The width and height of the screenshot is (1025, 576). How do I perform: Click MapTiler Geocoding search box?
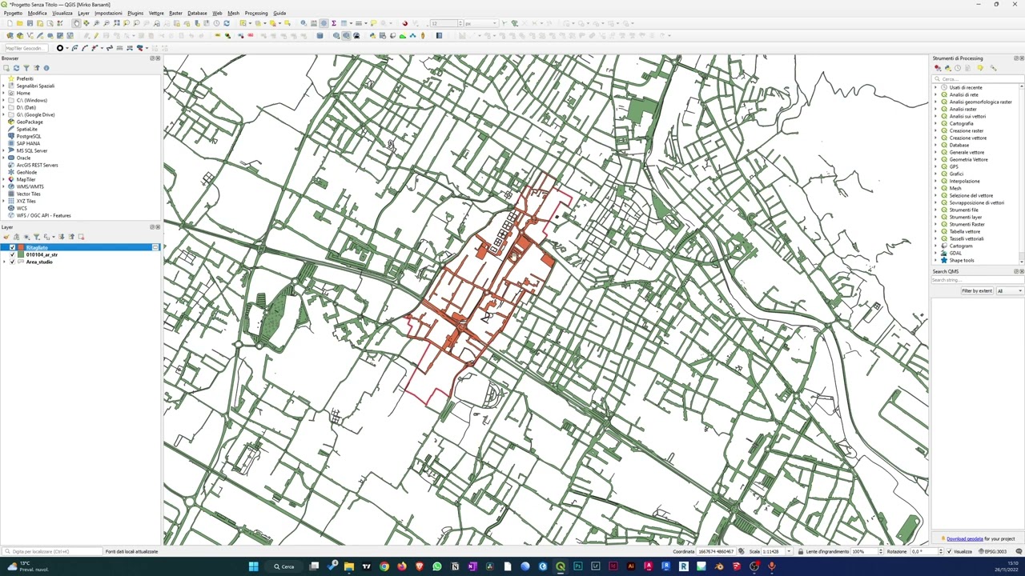pyautogui.click(x=26, y=48)
